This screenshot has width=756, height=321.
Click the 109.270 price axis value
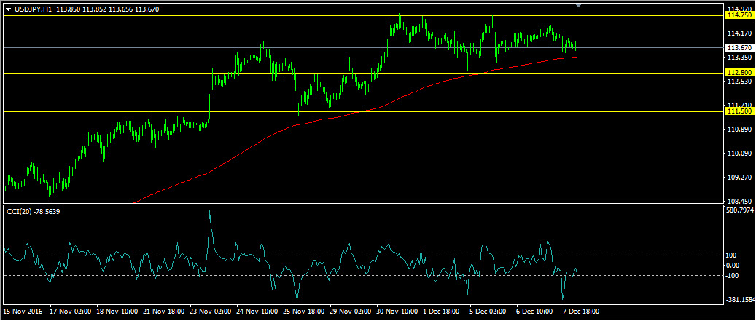pyautogui.click(x=740, y=178)
